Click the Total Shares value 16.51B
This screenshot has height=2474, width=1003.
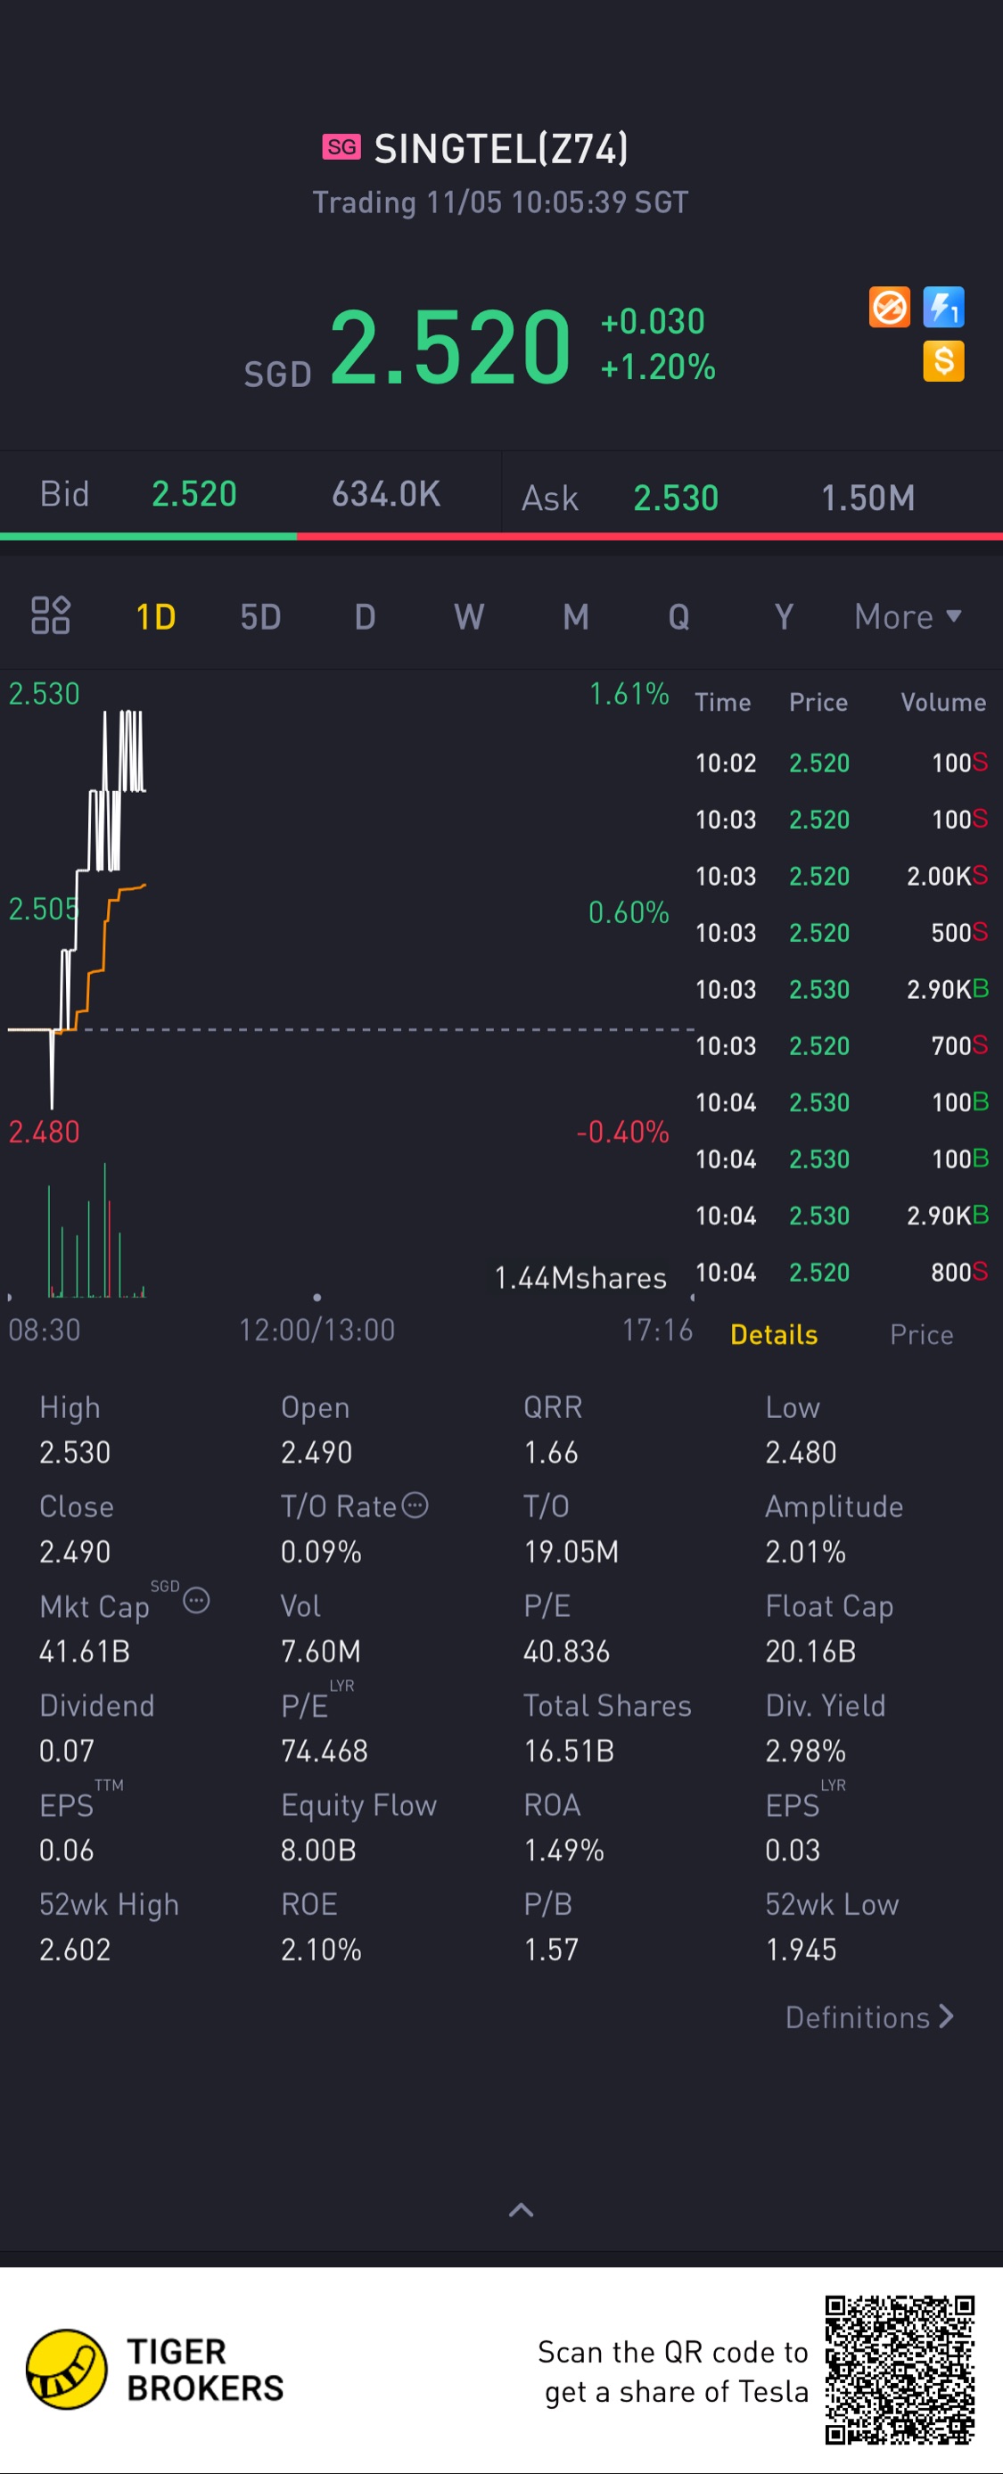coord(569,1751)
